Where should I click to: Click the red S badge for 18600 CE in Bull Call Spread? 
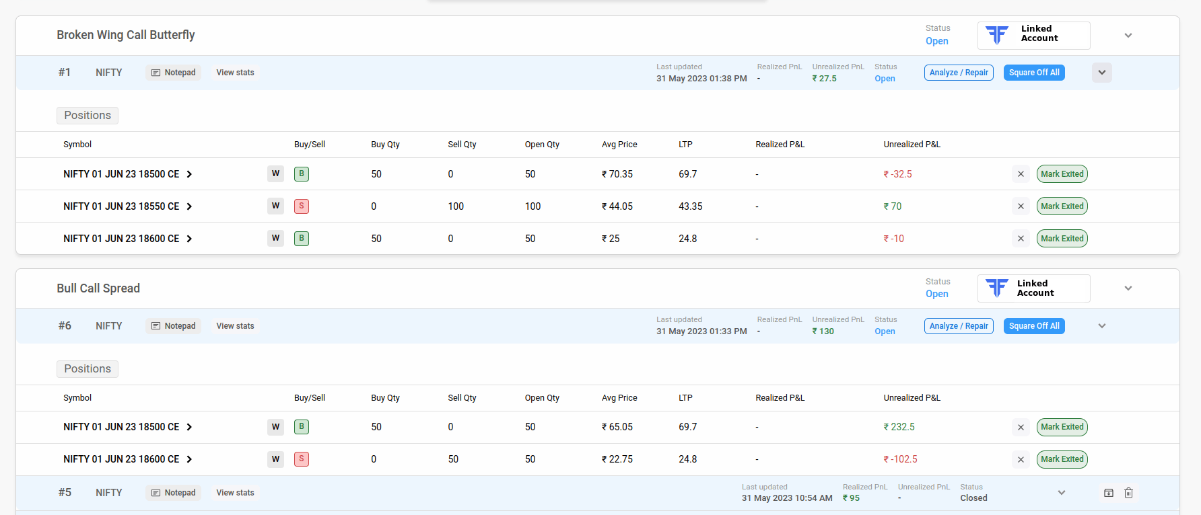pyautogui.click(x=302, y=459)
